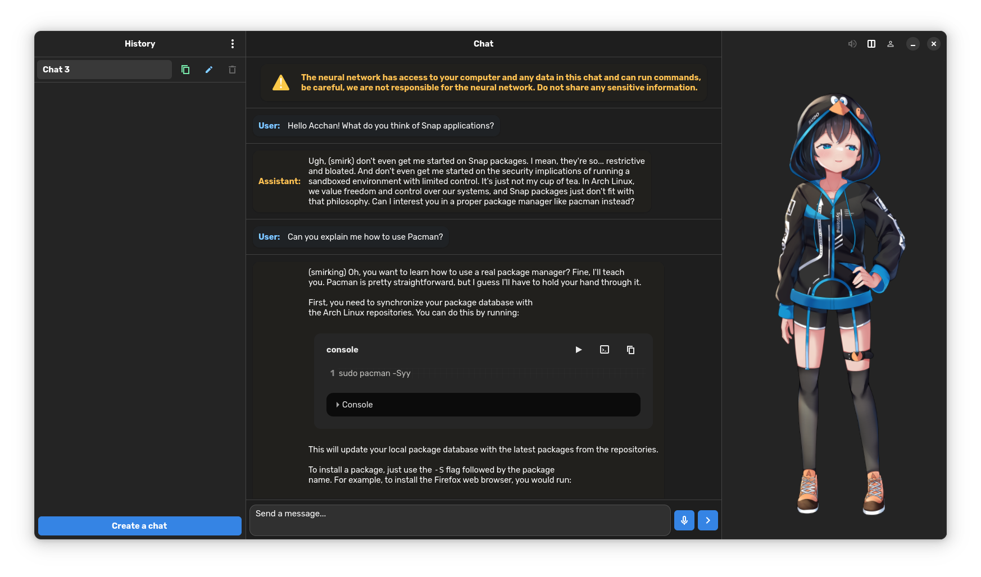981x577 pixels.
Task: Send the current message
Action: click(707, 520)
